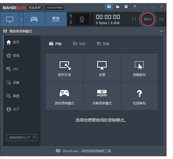173x159 pixels.
Task: Open the 首页 home sidebar item
Action: [22, 42]
